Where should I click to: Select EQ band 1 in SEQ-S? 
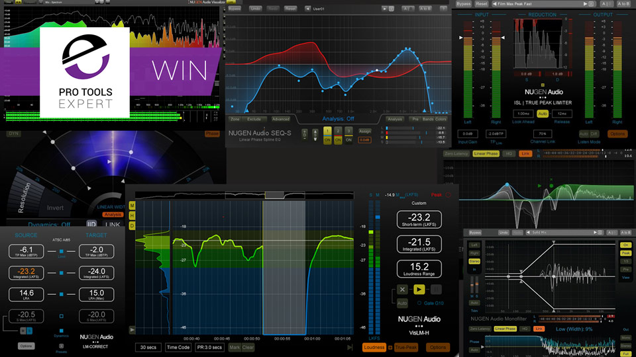click(327, 131)
